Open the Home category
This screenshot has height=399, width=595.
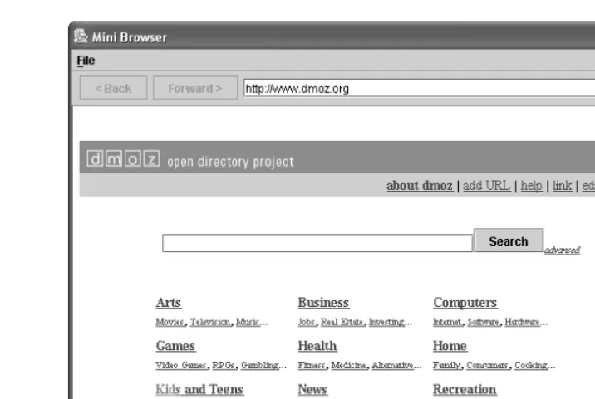pos(450,346)
